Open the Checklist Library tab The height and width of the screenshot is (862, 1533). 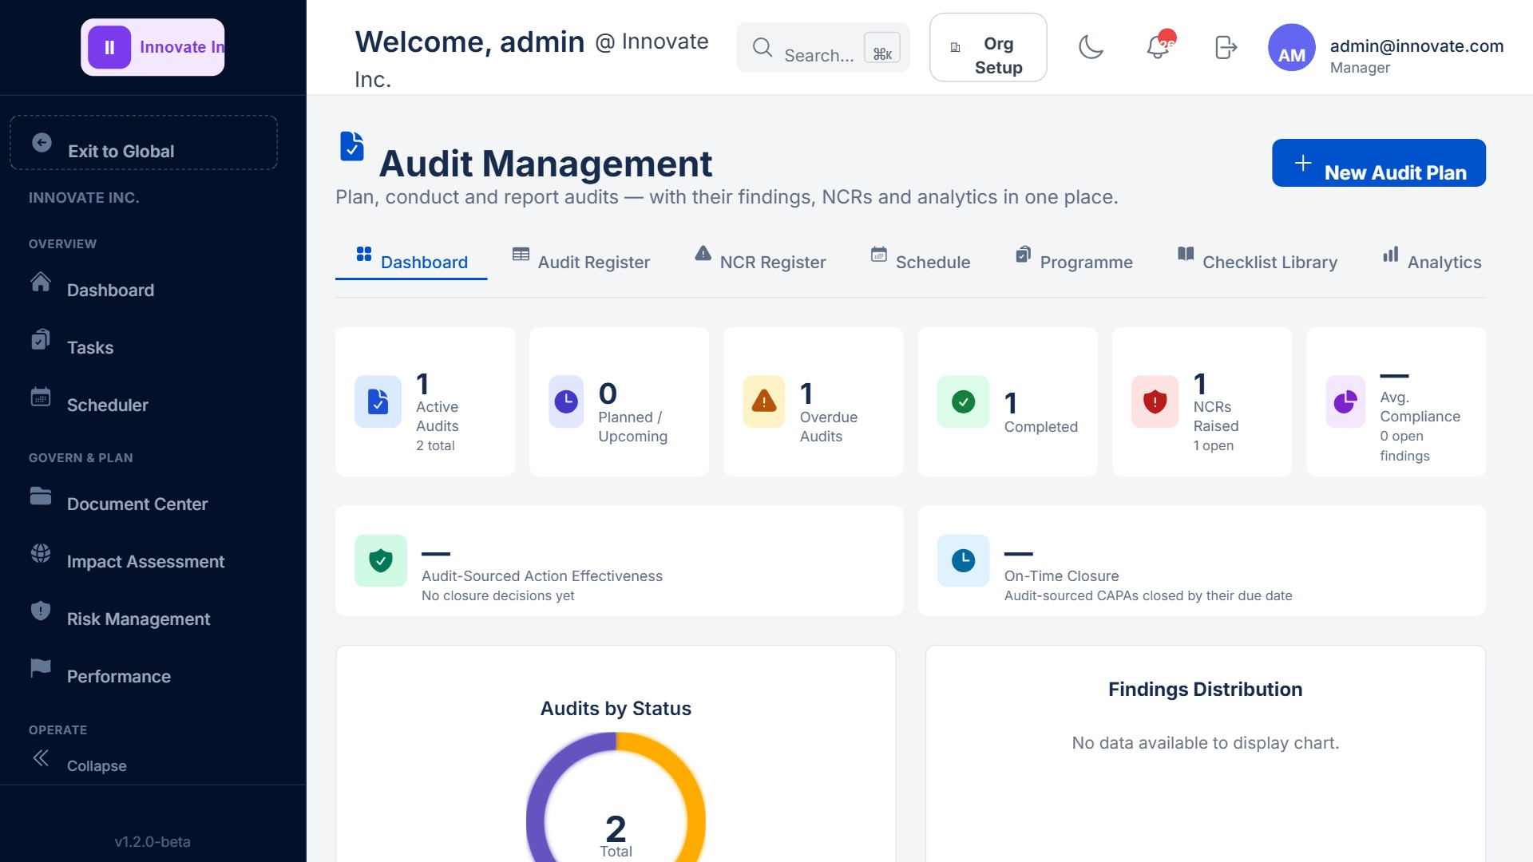[1258, 262]
